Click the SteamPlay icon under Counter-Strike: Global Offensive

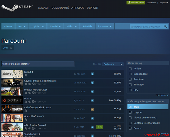click(33, 84)
